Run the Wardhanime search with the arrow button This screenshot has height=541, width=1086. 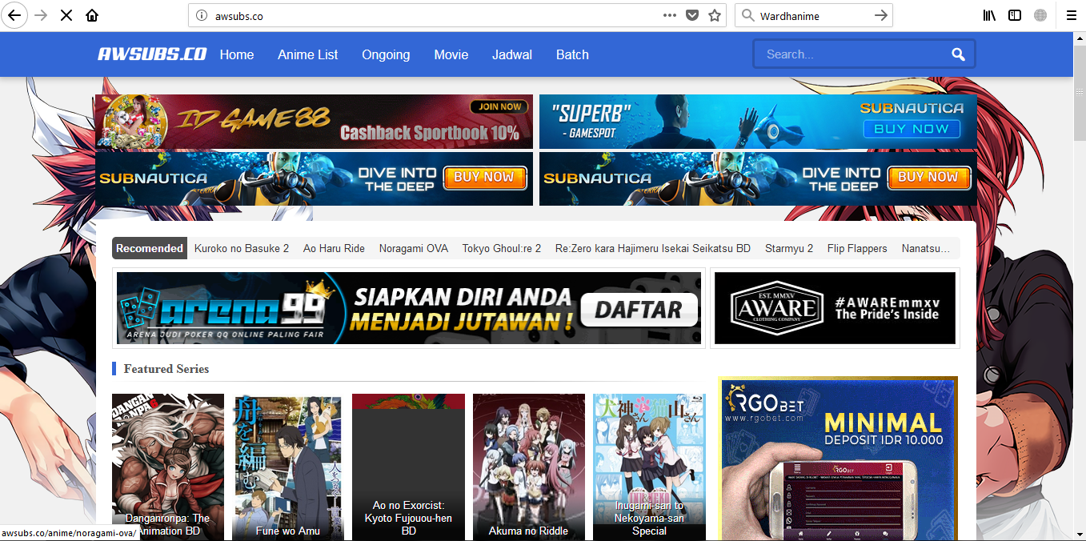click(881, 15)
